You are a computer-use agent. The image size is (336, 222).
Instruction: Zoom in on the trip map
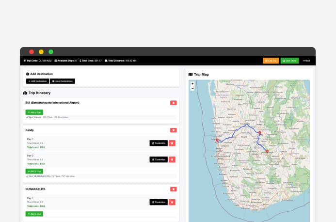192,84
